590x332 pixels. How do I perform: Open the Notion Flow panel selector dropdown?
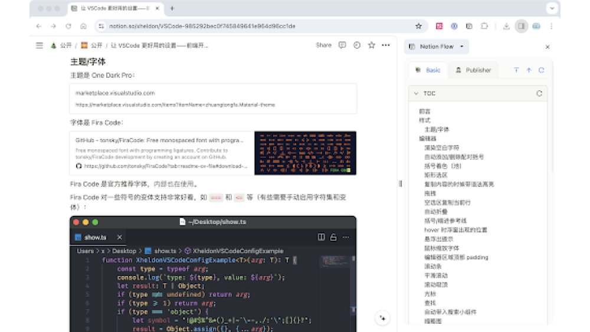[x=437, y=47]
